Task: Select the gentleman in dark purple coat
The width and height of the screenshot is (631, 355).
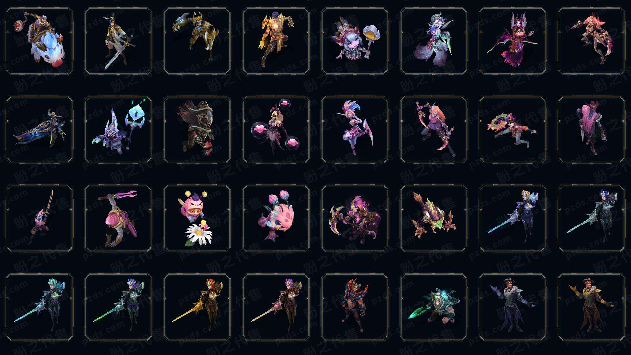Action: click(513, 307)
